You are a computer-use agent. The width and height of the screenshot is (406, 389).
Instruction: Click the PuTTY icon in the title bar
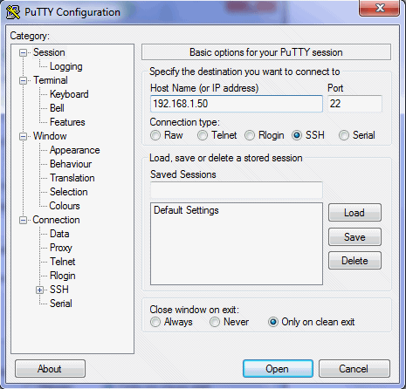pyautogui.click(x=13, y=12)
